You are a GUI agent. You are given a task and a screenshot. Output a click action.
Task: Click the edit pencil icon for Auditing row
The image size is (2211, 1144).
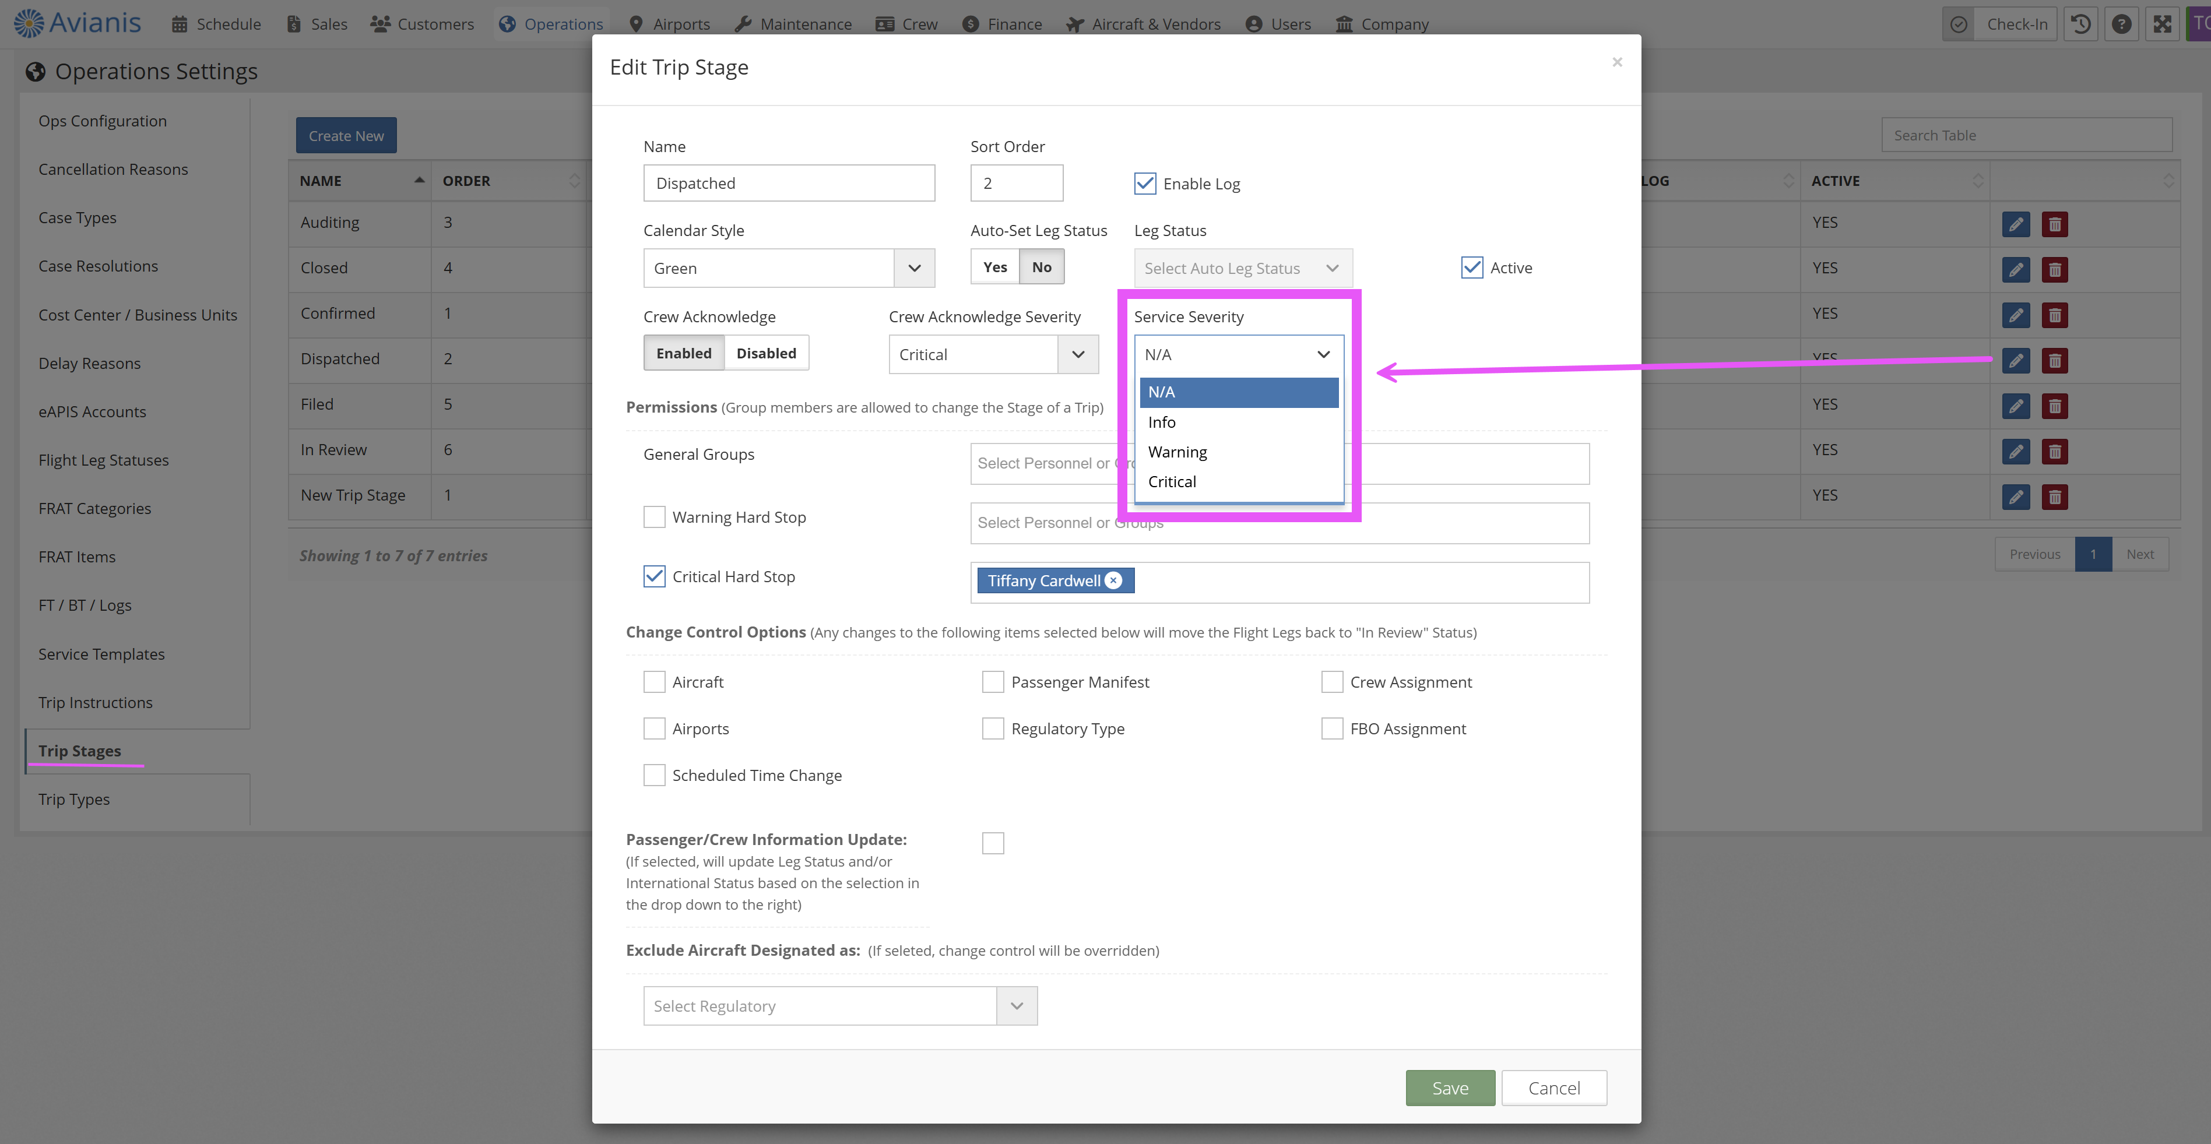pyautogui.click(x=2015, y=224)
